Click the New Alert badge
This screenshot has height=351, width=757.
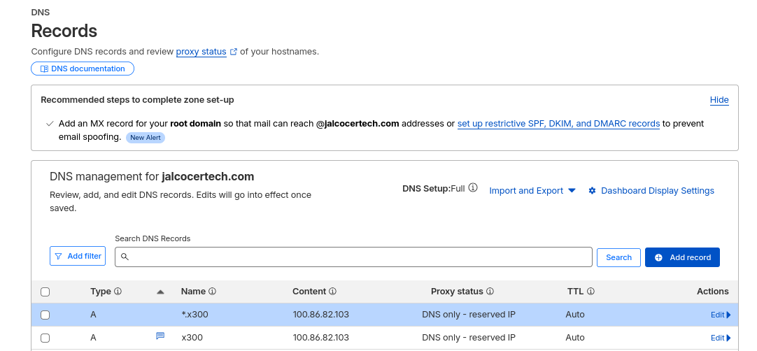tap(146, 138)
